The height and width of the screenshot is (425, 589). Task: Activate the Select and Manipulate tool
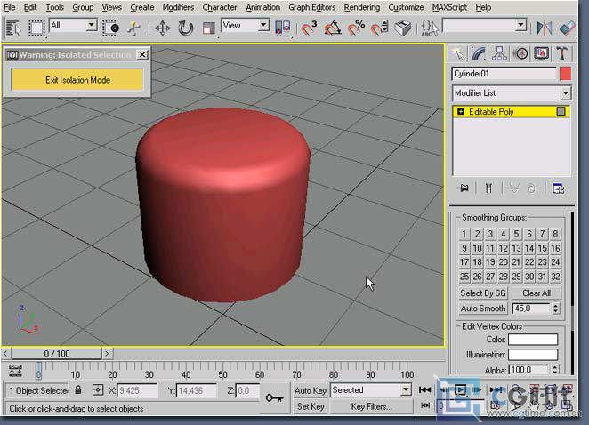click(133, 28)
